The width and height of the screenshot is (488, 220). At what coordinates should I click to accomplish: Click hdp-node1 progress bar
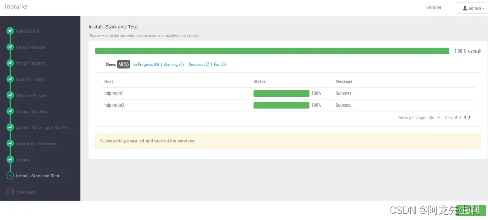(282, 93)
